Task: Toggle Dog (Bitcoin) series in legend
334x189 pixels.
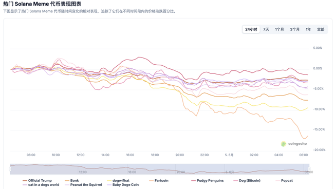Action: [247, 180]
